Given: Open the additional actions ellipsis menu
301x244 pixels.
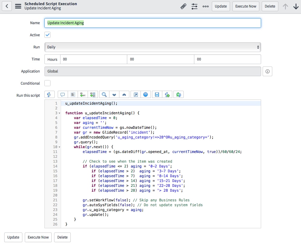Looking at the screenshot, I should click(x=206, y=6).
